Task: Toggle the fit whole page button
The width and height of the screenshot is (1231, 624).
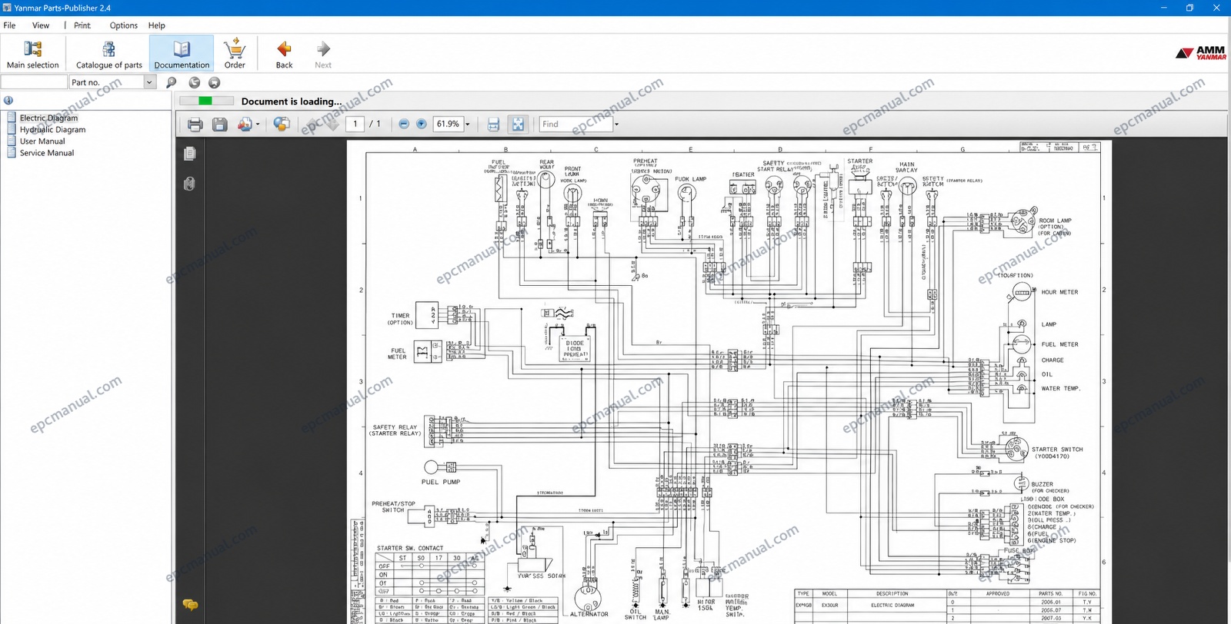Action: pyautogui.click(x=518, y=124)
